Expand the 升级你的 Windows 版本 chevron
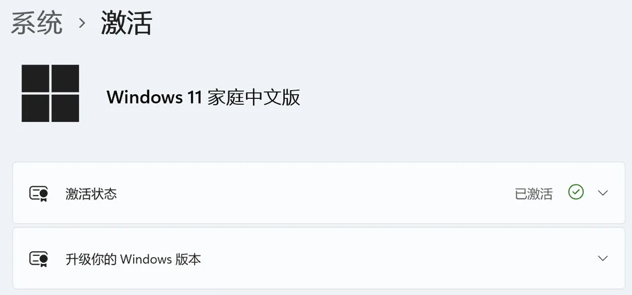This screenshot has height=295, width=632. pyautogui.click(x=603, y=258)
